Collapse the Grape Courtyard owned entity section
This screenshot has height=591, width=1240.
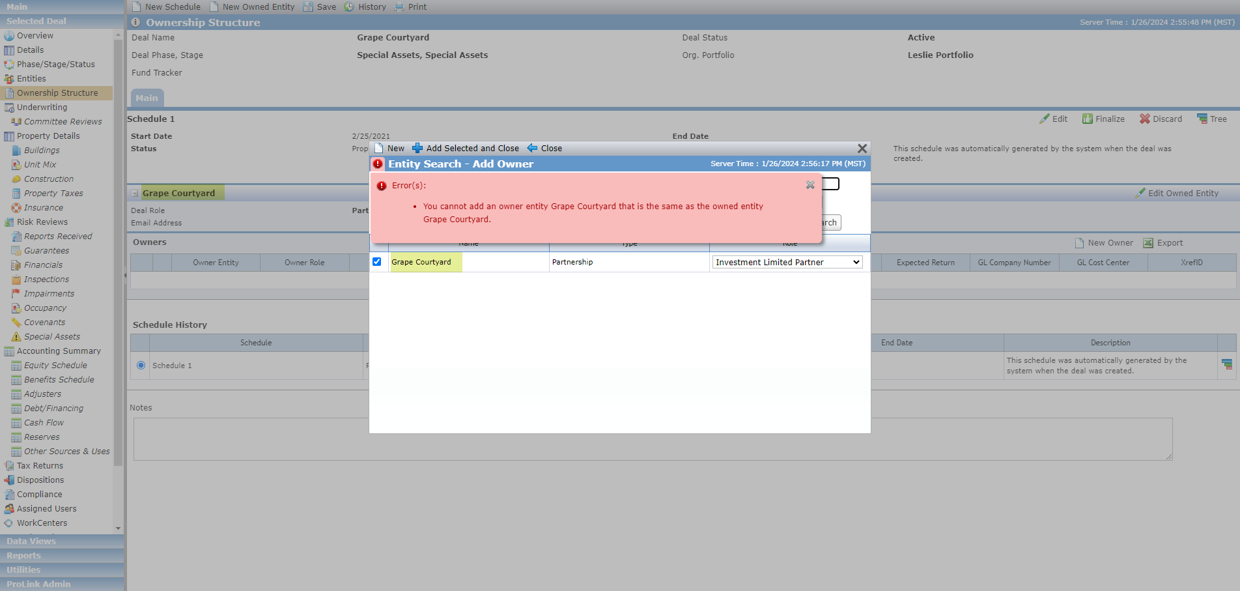135,194
